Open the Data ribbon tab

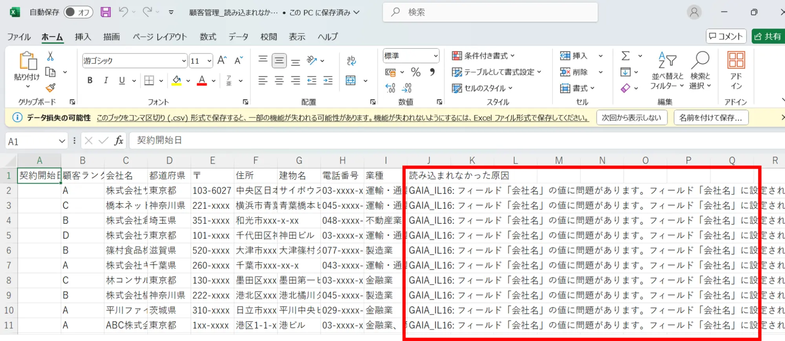pyautogui.click(x=238, y=37)
